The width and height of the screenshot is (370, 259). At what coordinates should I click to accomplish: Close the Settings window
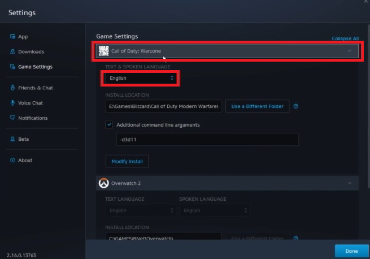pos(365,2)
